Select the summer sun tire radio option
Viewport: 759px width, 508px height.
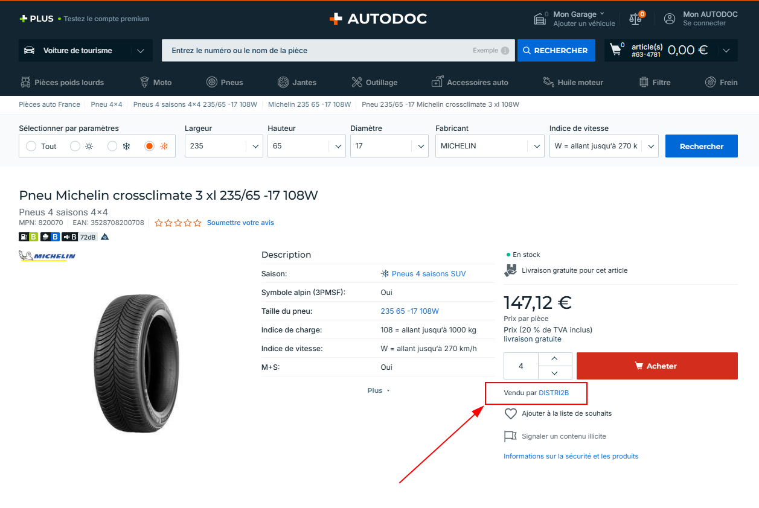(x=75, y=146)
